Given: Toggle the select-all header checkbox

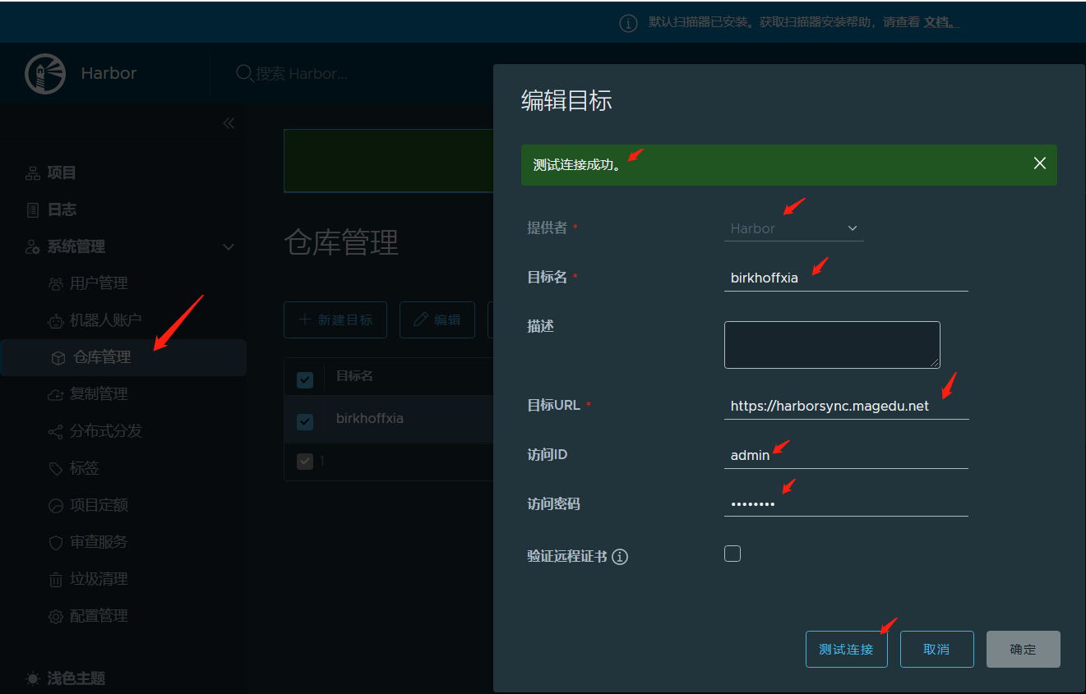Looking at the screenshot, I should point(305,379).
